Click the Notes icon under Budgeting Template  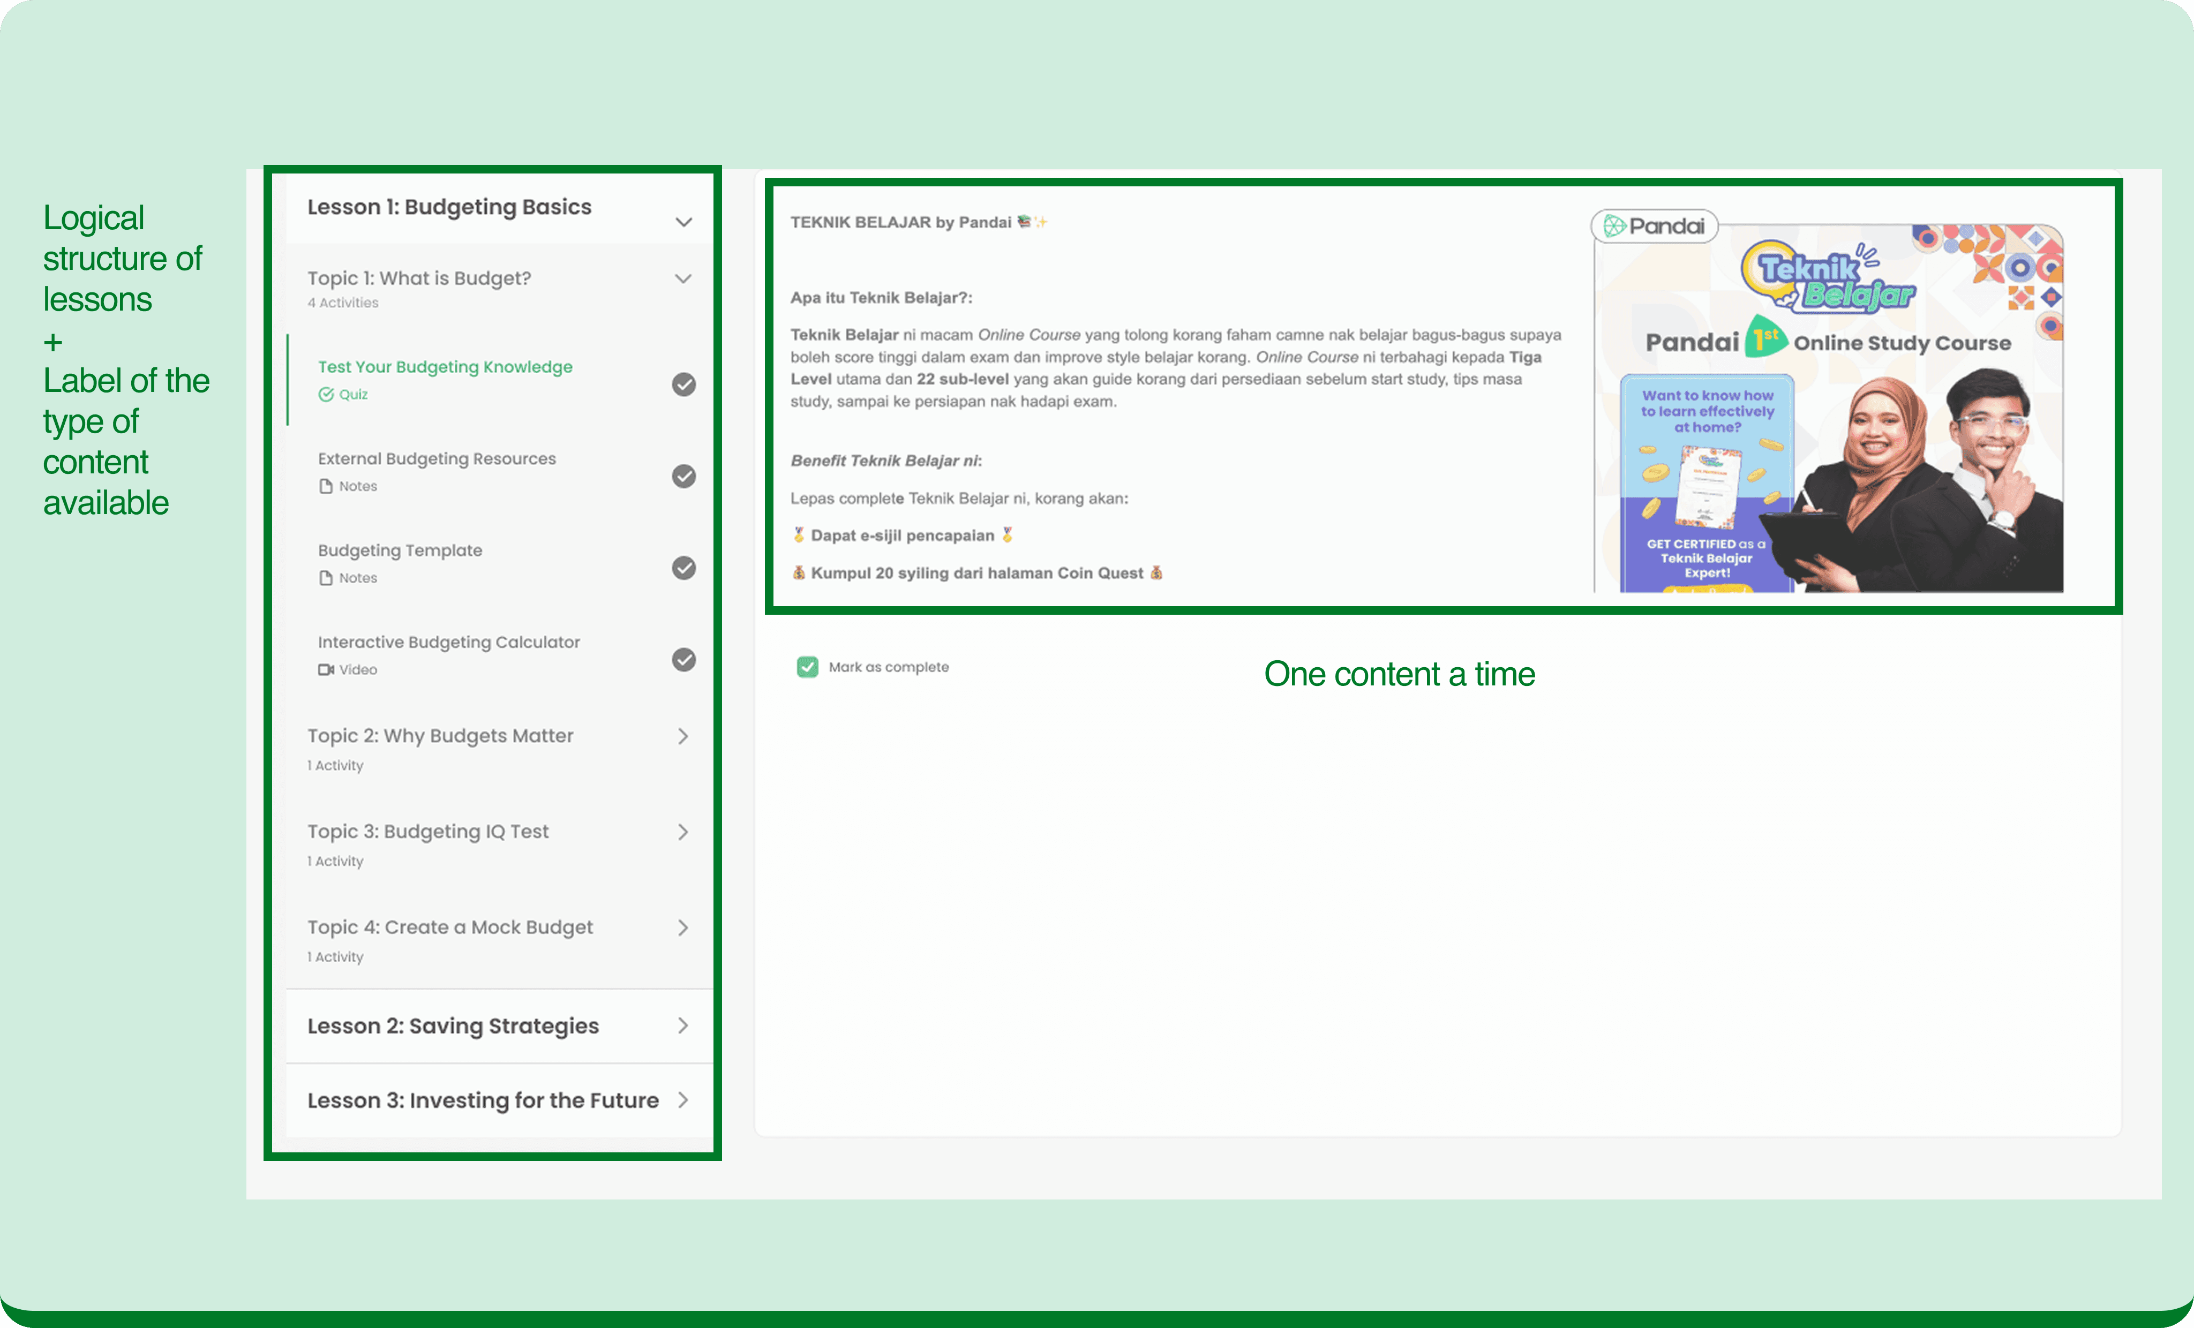point(326,578)
